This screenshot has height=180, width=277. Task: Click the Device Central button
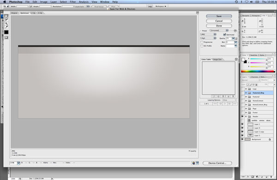(217, 163)
